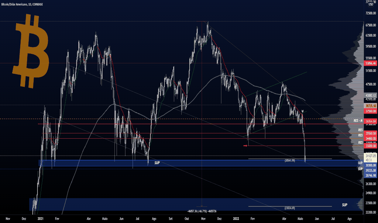This screenshot has height=223, width=378.
Task: Select the 47500.00 price axis label
Action: pyautogui.click(x=371, y=84)
